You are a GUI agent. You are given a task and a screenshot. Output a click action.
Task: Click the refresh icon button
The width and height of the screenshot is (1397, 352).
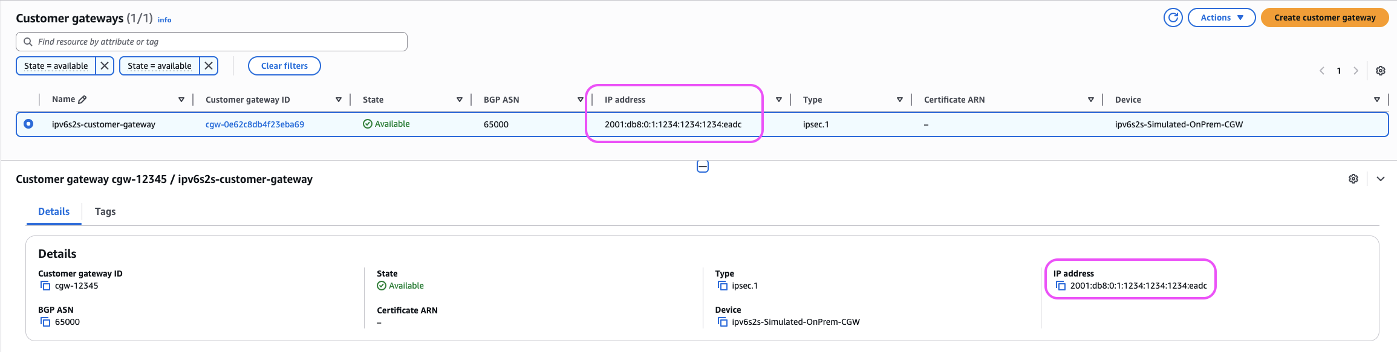pyautogui.click(x=1173, y=18)
